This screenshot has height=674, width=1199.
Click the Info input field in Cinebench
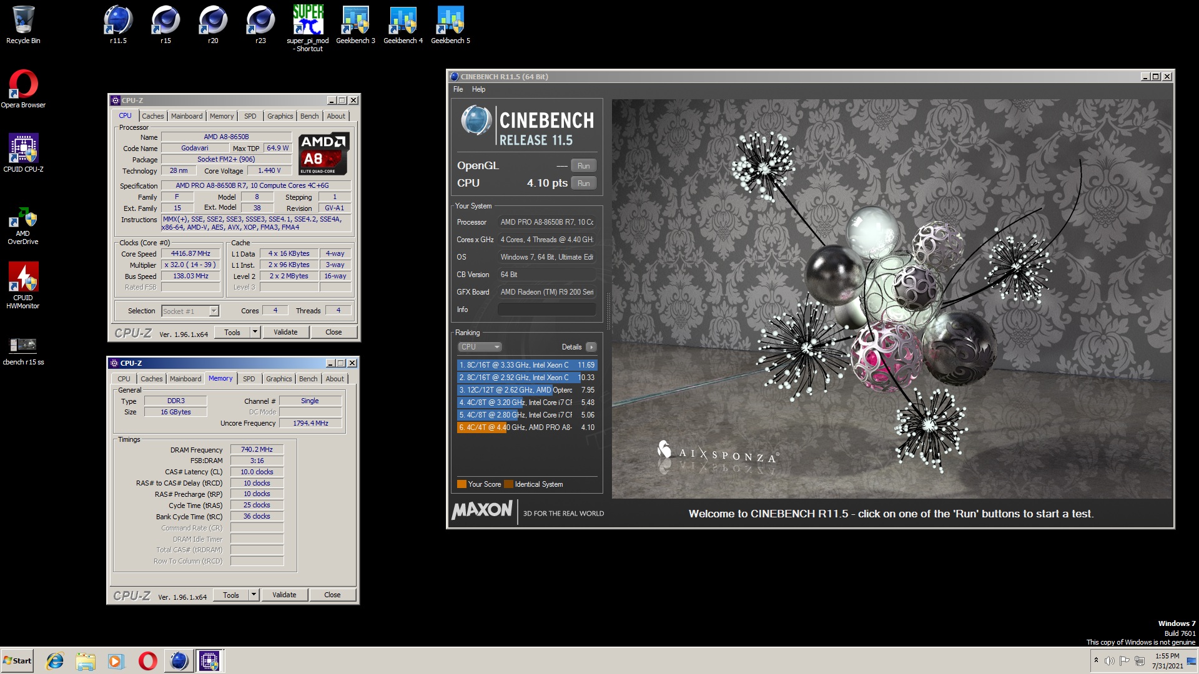pos(546,310)
